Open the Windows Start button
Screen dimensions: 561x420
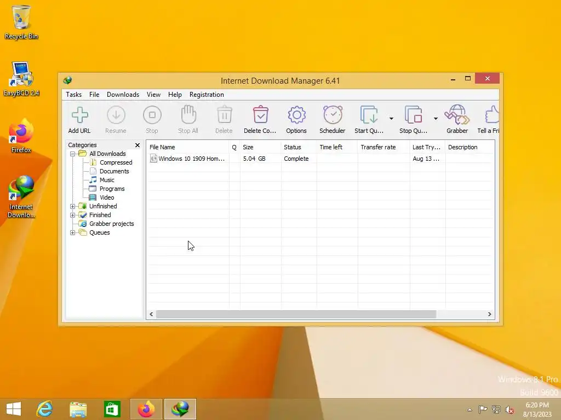click(14, 409)
